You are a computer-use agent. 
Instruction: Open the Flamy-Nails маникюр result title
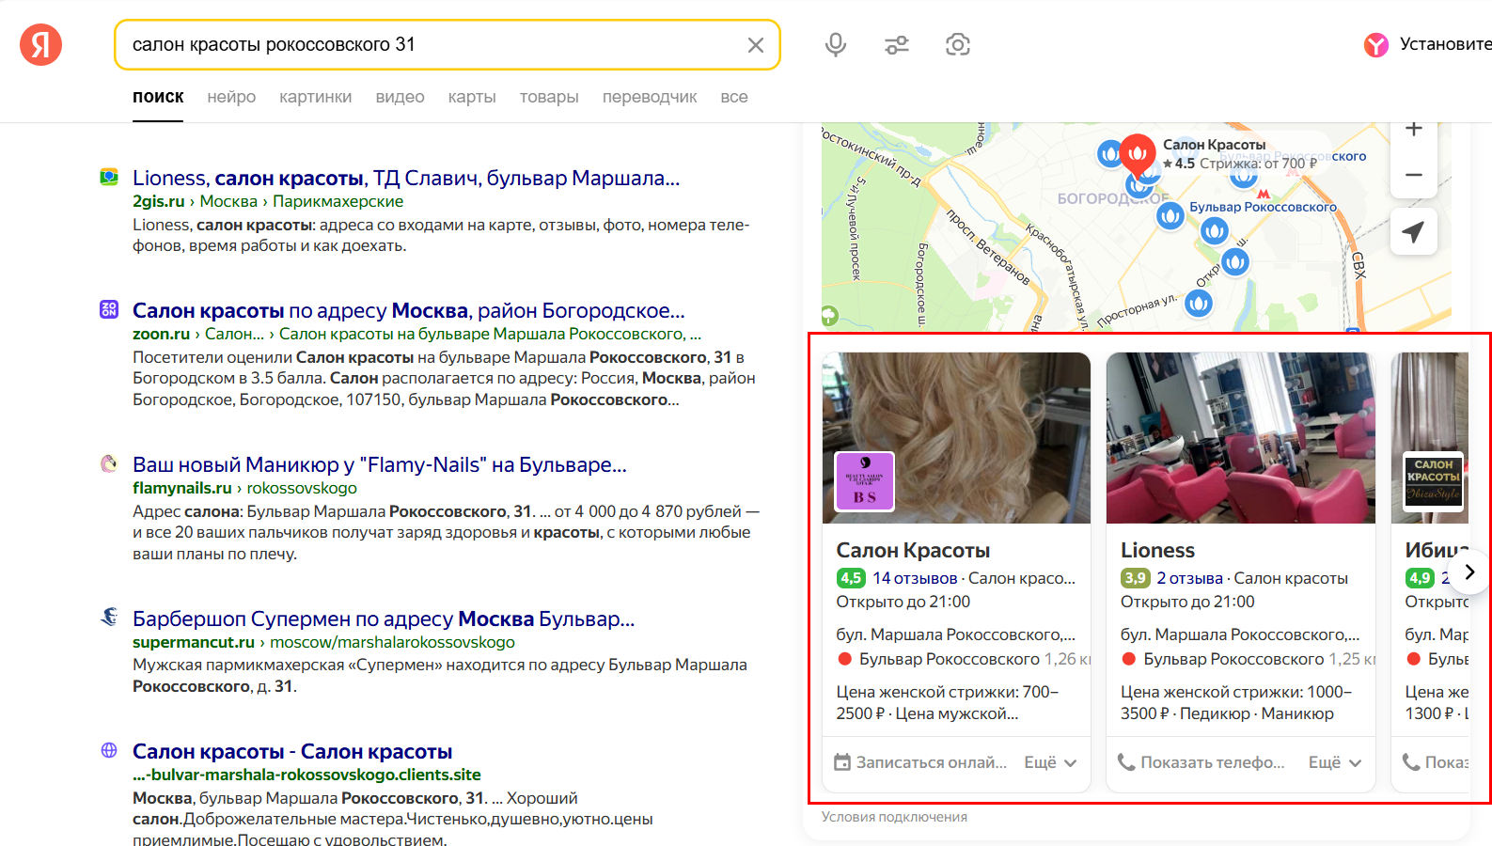click(x=380, y=464)
